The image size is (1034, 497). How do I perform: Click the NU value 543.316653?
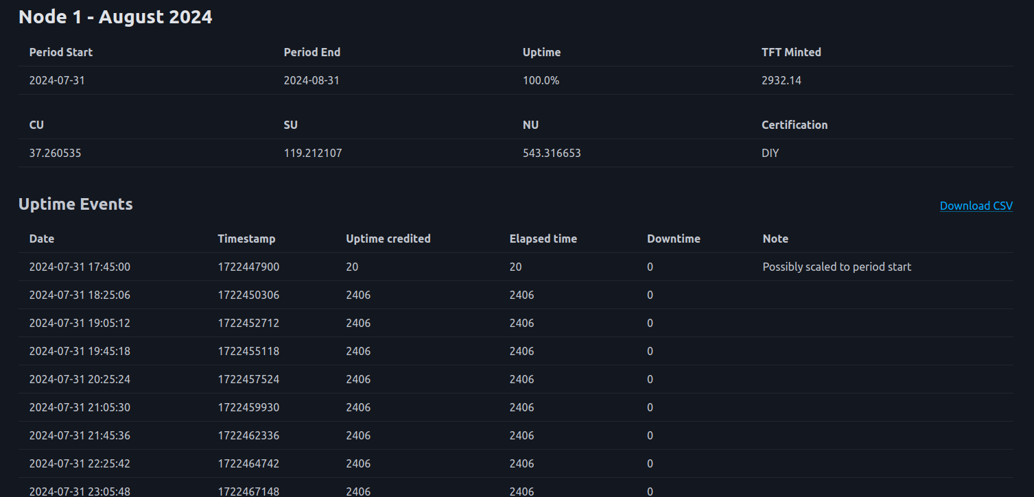tap(552, 153)
